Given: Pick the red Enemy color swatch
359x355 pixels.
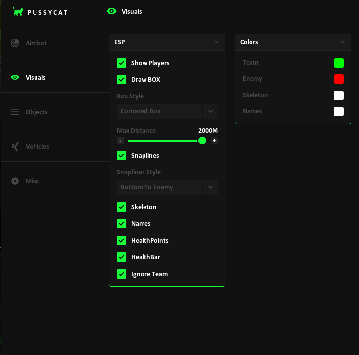Looking at the screenshot, I should (339, 79).
